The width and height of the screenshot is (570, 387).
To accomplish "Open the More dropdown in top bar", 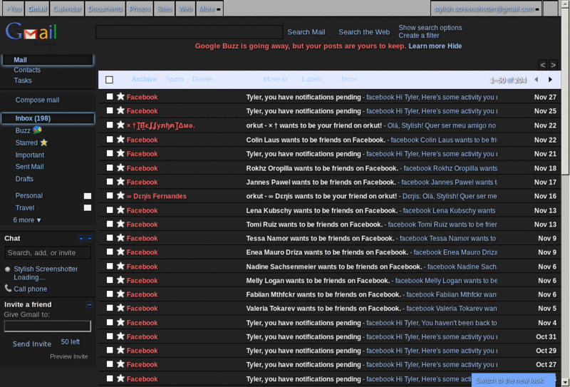I will [x=209, y=9].
